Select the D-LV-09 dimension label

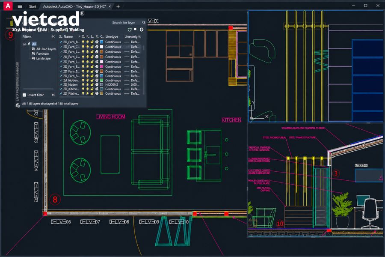click(x=149, y=222)
